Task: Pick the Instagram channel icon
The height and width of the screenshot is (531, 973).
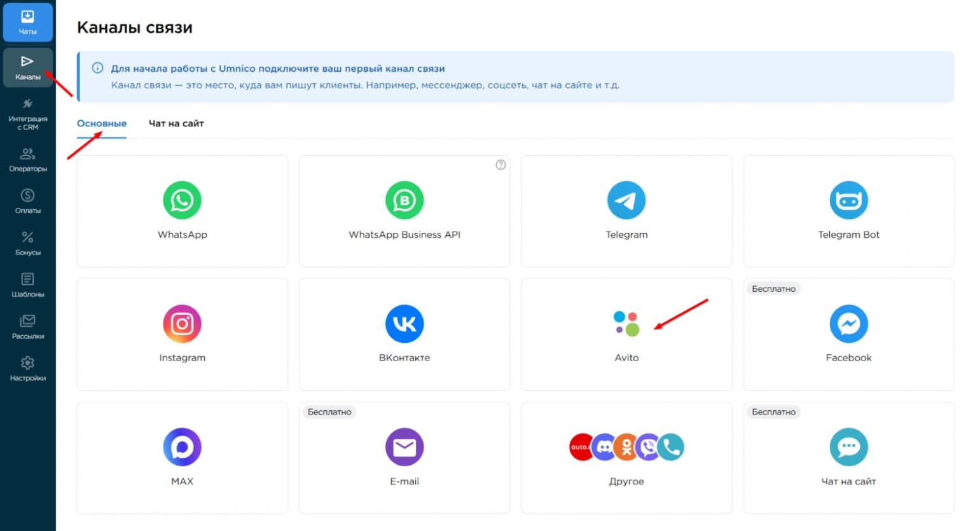Action: pyautogui.click(x=182, y=324)
